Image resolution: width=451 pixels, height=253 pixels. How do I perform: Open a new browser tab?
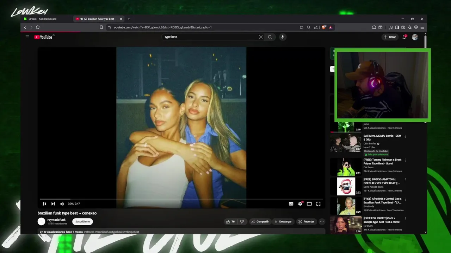tap(129, 19)
